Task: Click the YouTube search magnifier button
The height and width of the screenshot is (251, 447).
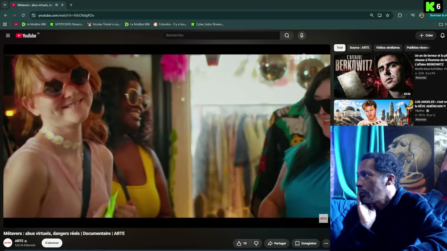Action: click(x=287, y=35)
